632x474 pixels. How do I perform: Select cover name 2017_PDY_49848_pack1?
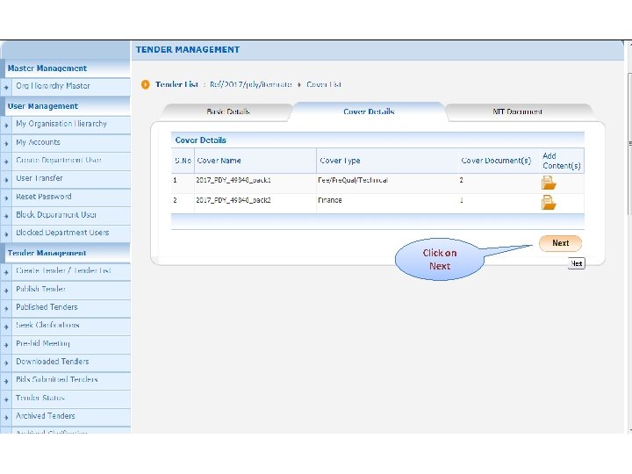[x=233, y=180]
